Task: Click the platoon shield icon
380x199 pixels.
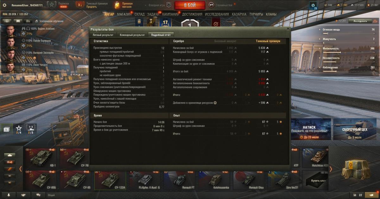Action: coord(169,5)
